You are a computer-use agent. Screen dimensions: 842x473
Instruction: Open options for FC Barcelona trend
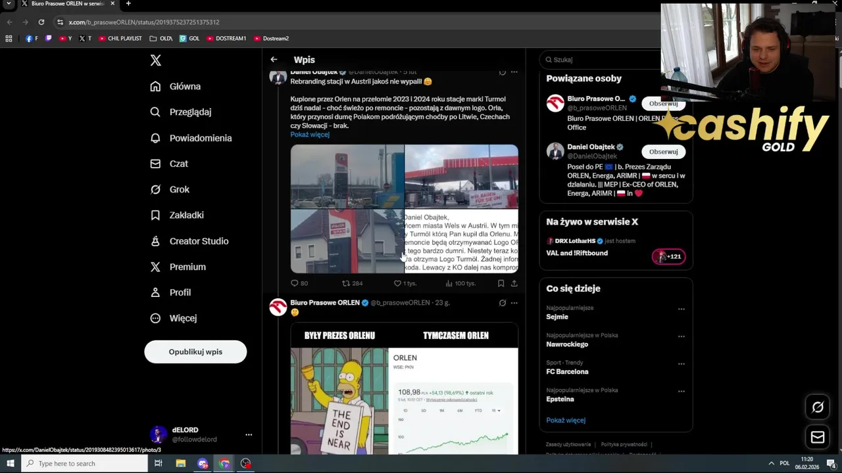click(681, 364)
